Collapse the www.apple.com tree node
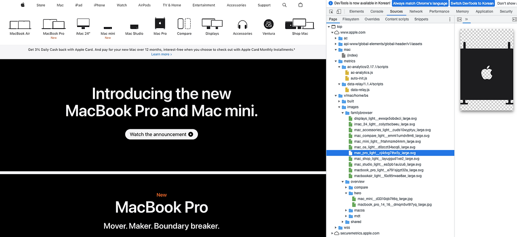Viewport: 517px width, 237px height. [x=332, y=32]
